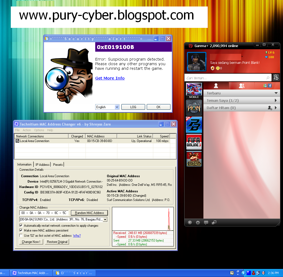Viewport: 283px width, 277px height.
Task: Click the Garena back arrow icon at bottom
Action: (x=190, y=223)
